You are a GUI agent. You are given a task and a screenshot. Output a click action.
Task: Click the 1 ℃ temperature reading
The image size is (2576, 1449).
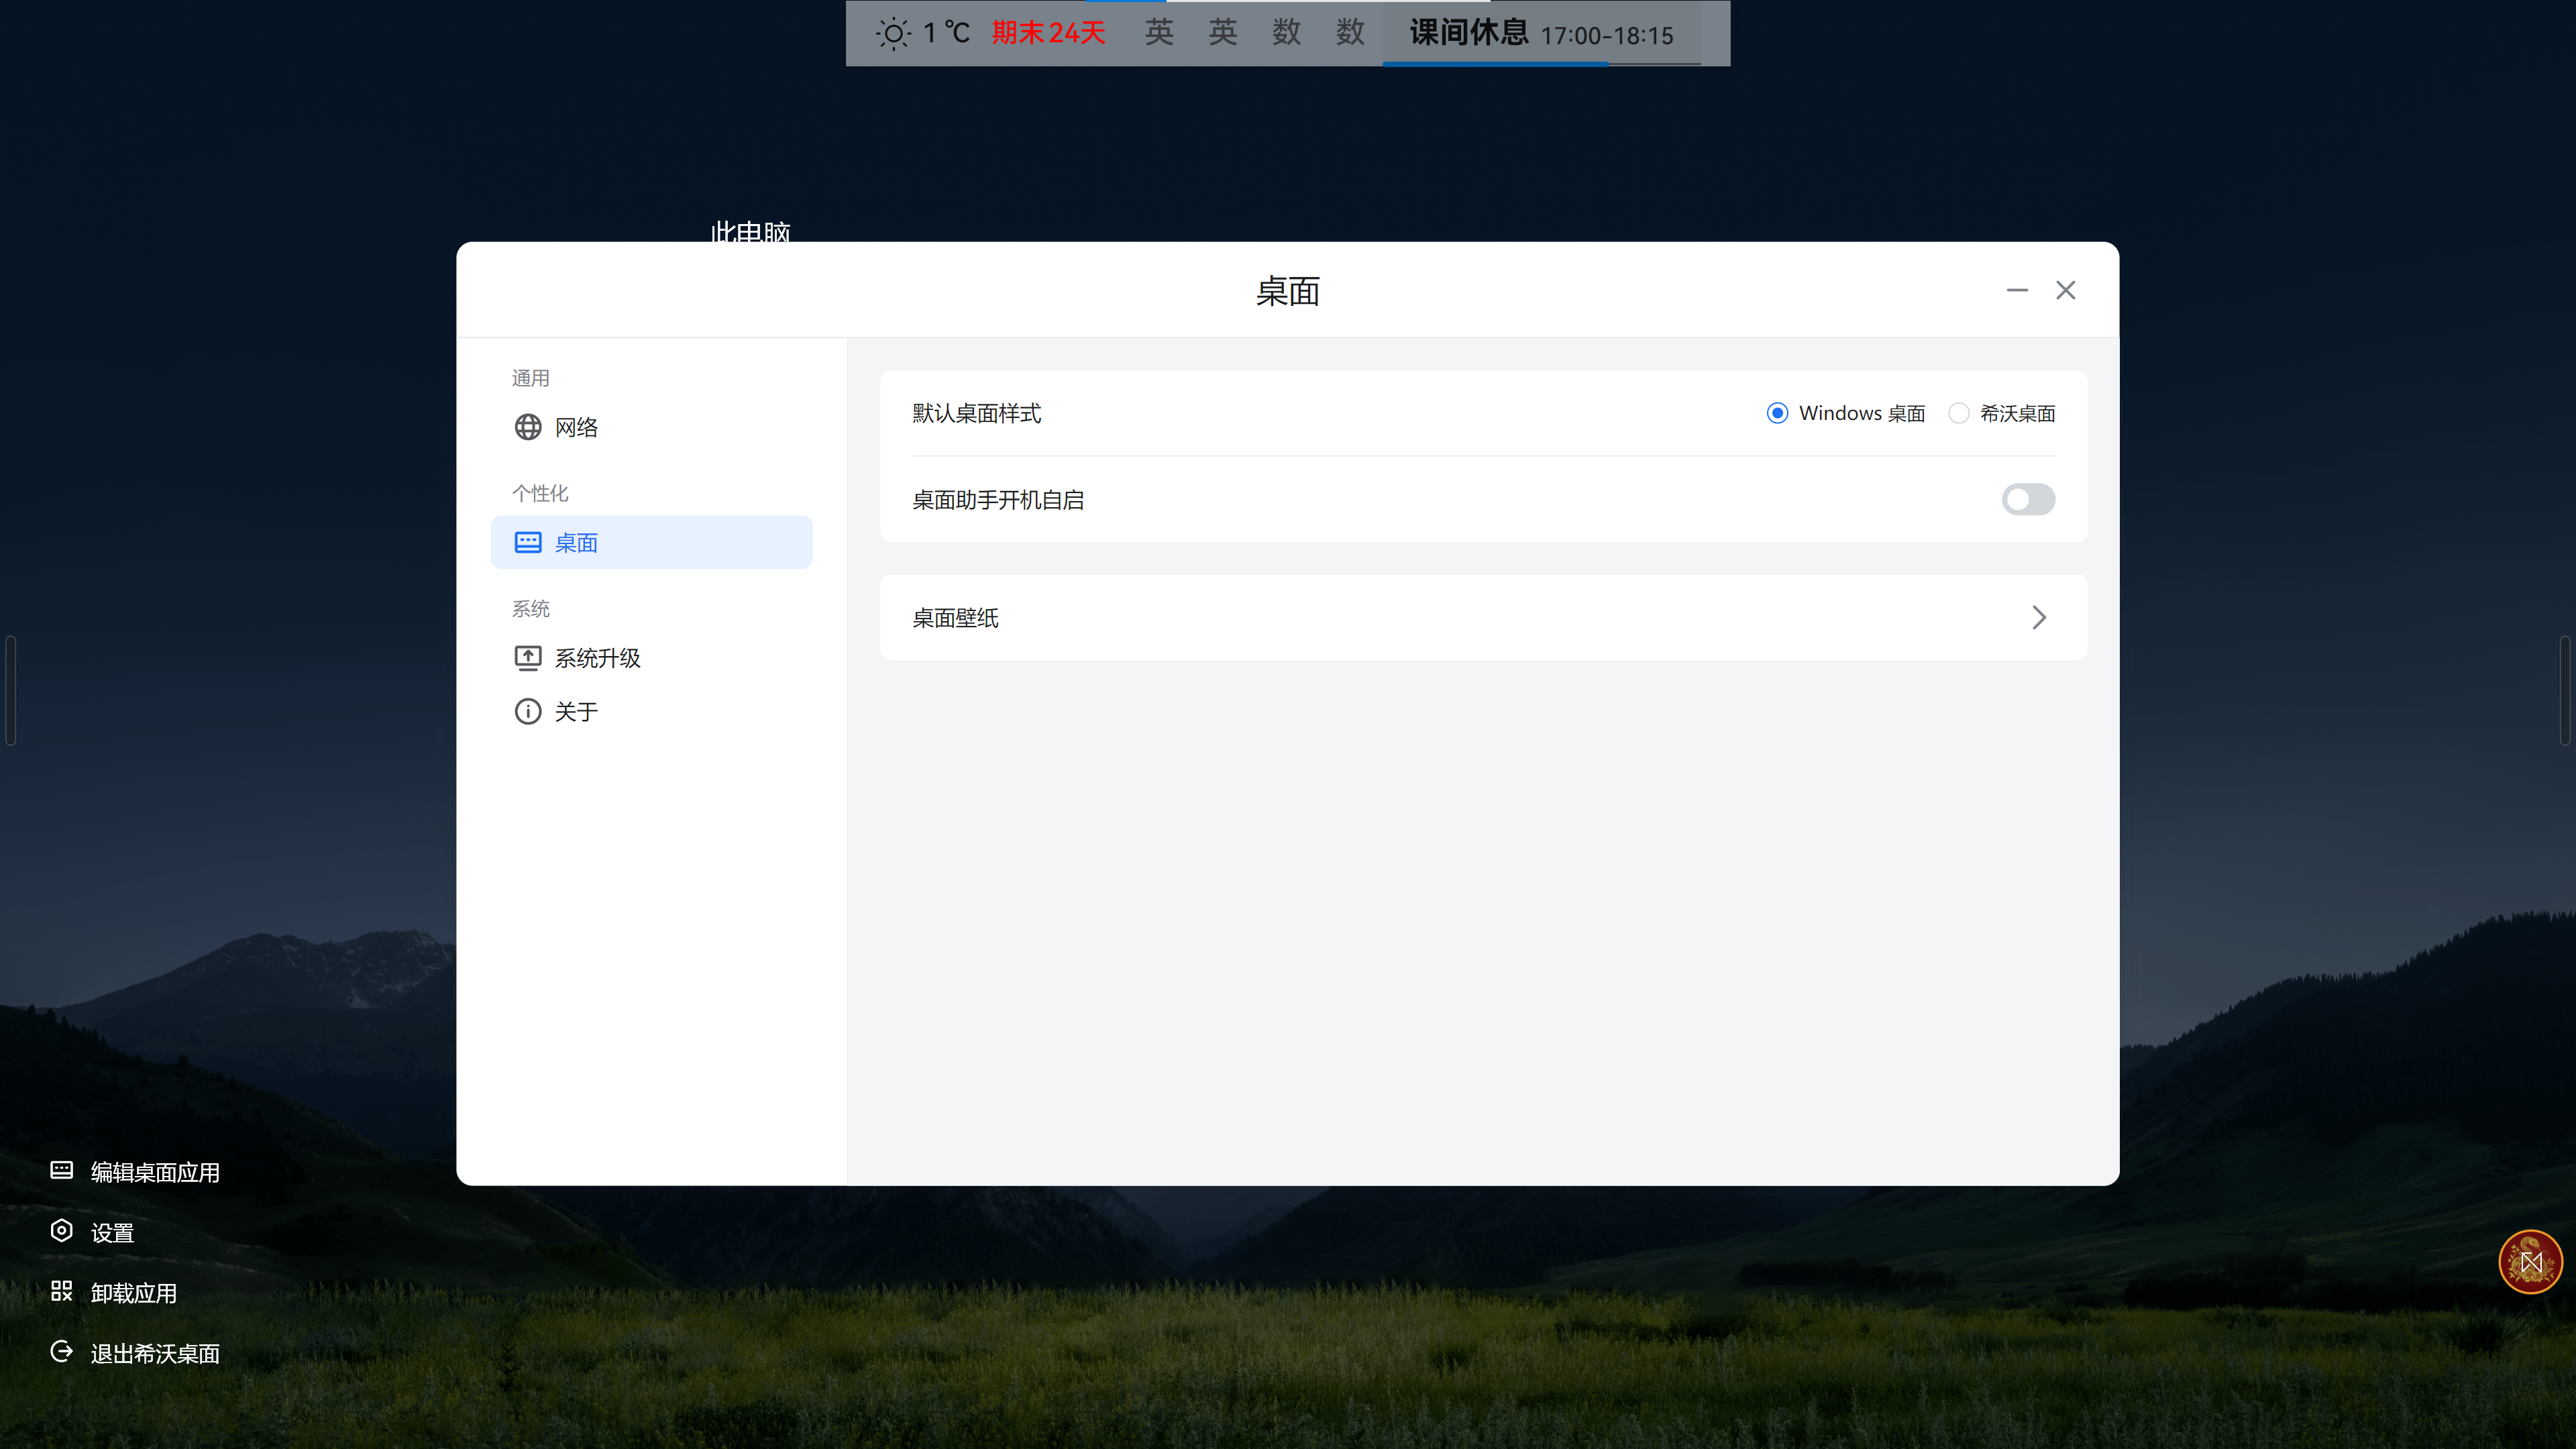[x=946, y=33]
